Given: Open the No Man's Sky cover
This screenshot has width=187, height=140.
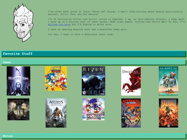Looking at the screenshot, I should click(169, 81).
